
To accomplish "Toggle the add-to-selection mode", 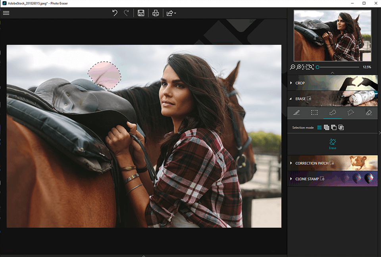I will tap(326, 127).
